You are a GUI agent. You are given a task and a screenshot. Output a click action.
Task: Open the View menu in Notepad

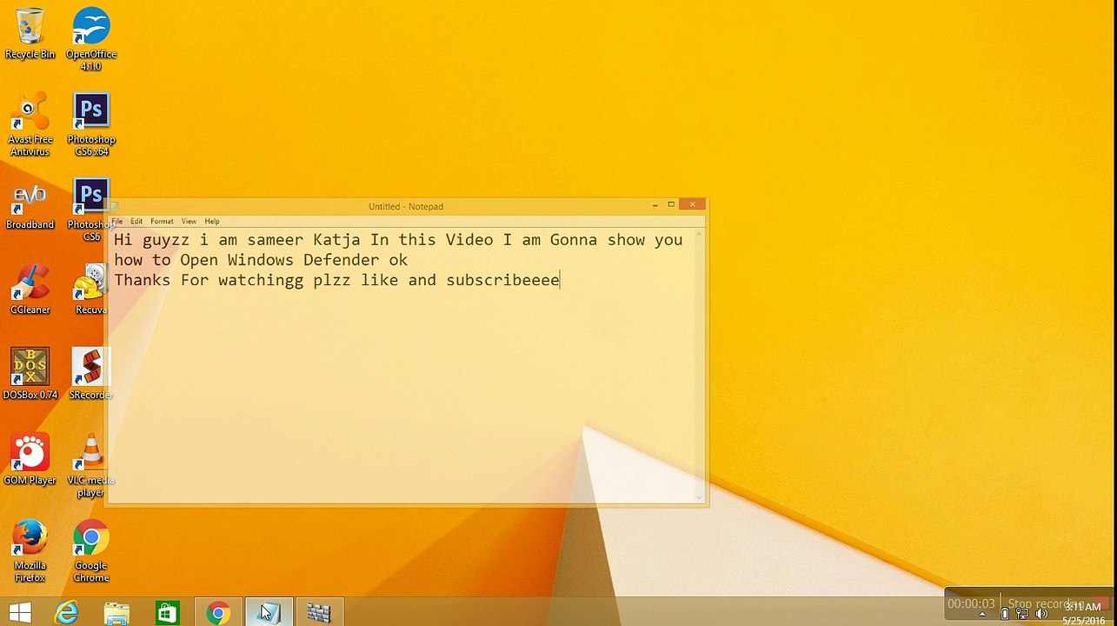coord(189,221)
